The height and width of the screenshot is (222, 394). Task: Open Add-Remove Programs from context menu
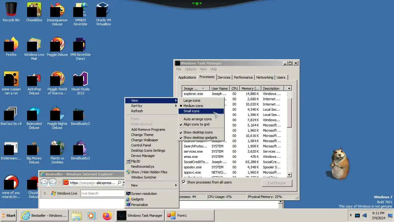(152, 129)
